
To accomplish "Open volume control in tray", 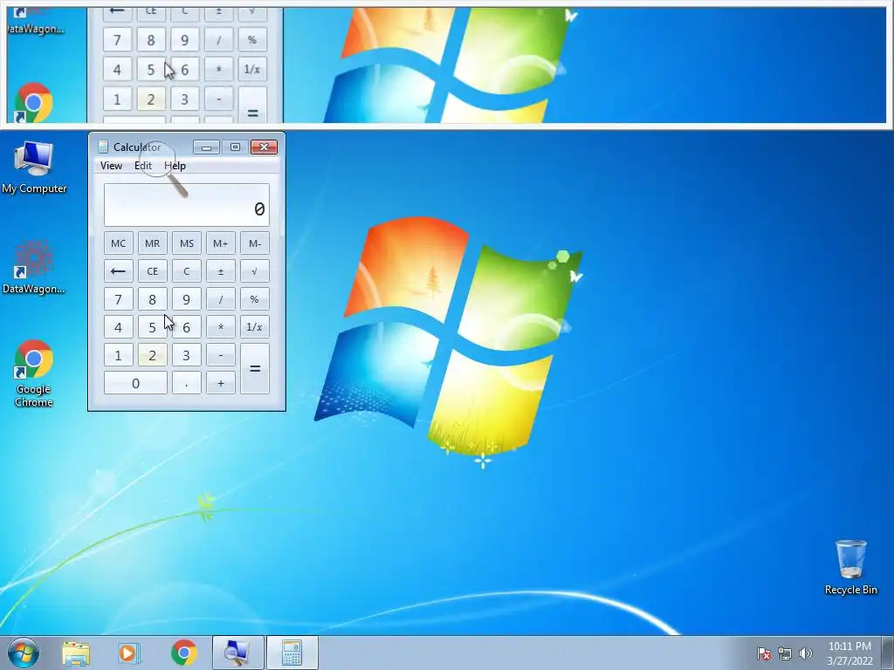I will pyautogui.click(x=805, y=653).
